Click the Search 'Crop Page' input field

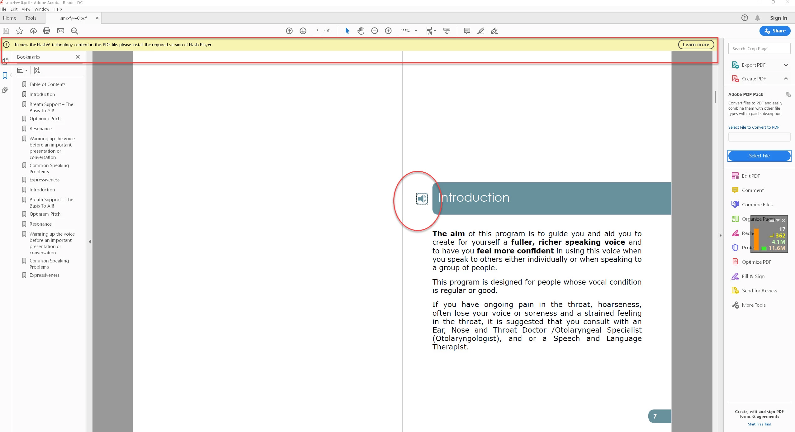(x=759, y=49)
